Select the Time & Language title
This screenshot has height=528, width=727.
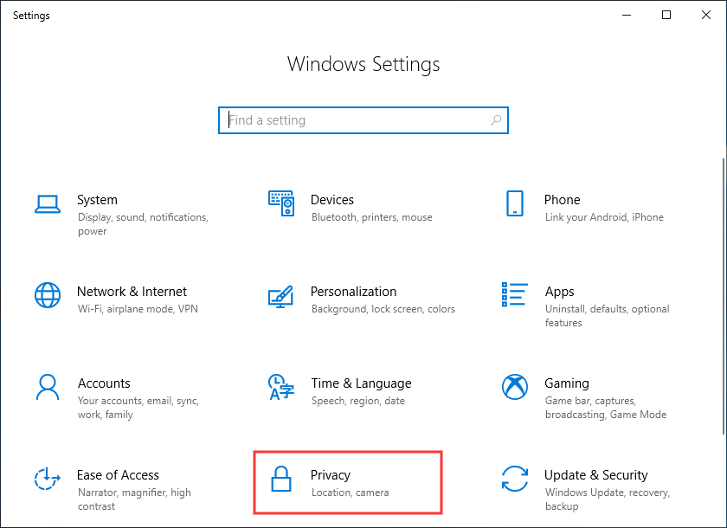coord(361,383)
